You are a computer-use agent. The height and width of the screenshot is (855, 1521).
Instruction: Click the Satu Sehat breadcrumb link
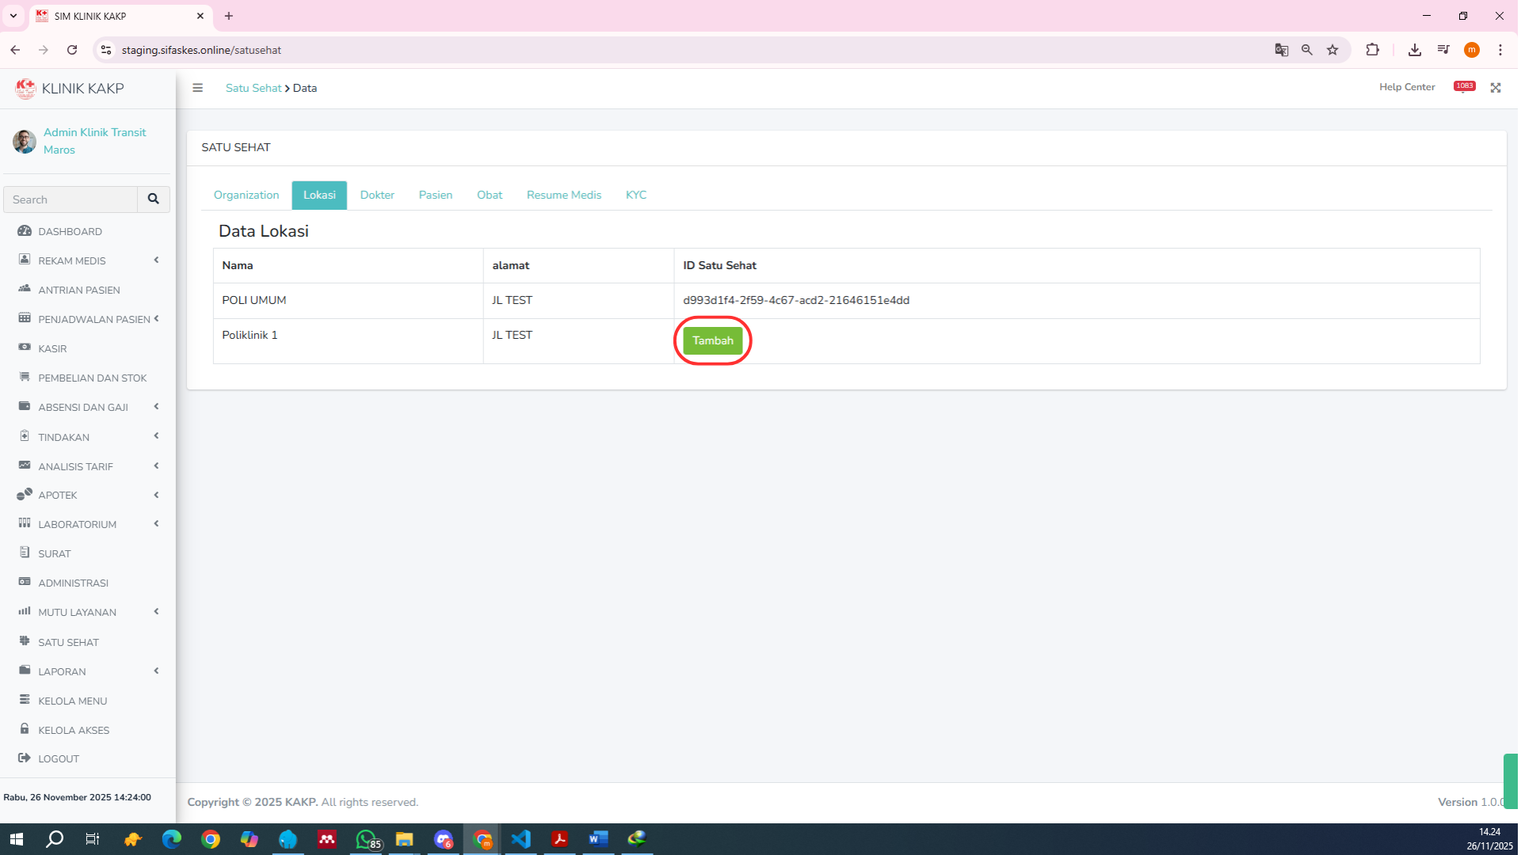253,88
